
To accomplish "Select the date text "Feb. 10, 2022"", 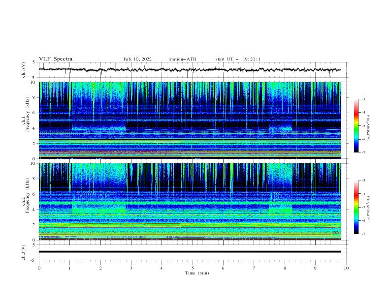I will tap(137, 59).
